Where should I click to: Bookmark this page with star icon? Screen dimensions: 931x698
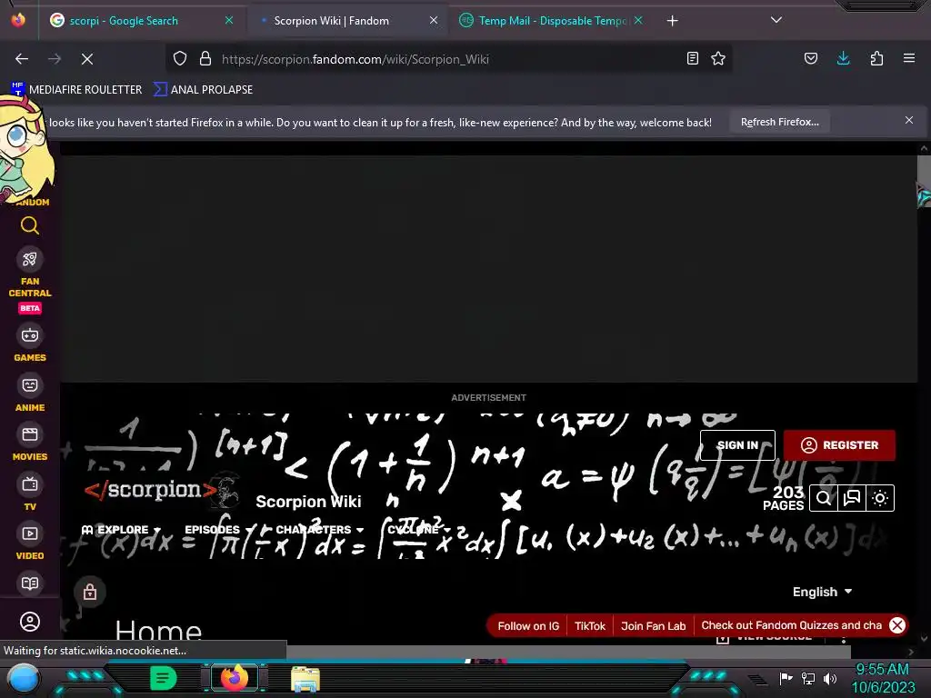(x=718, y=58)
